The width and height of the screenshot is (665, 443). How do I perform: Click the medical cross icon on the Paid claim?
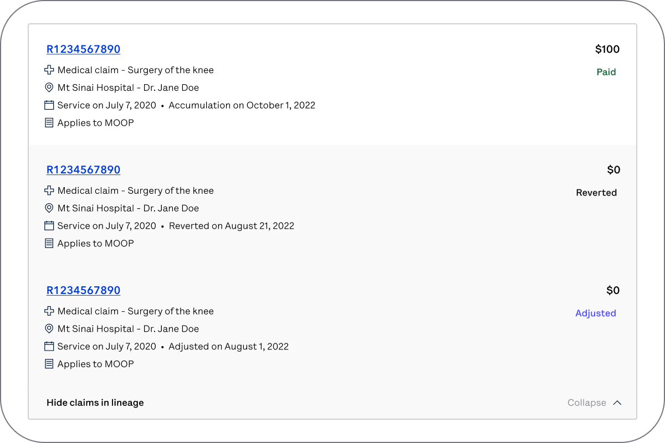click(x=49, y=70)
